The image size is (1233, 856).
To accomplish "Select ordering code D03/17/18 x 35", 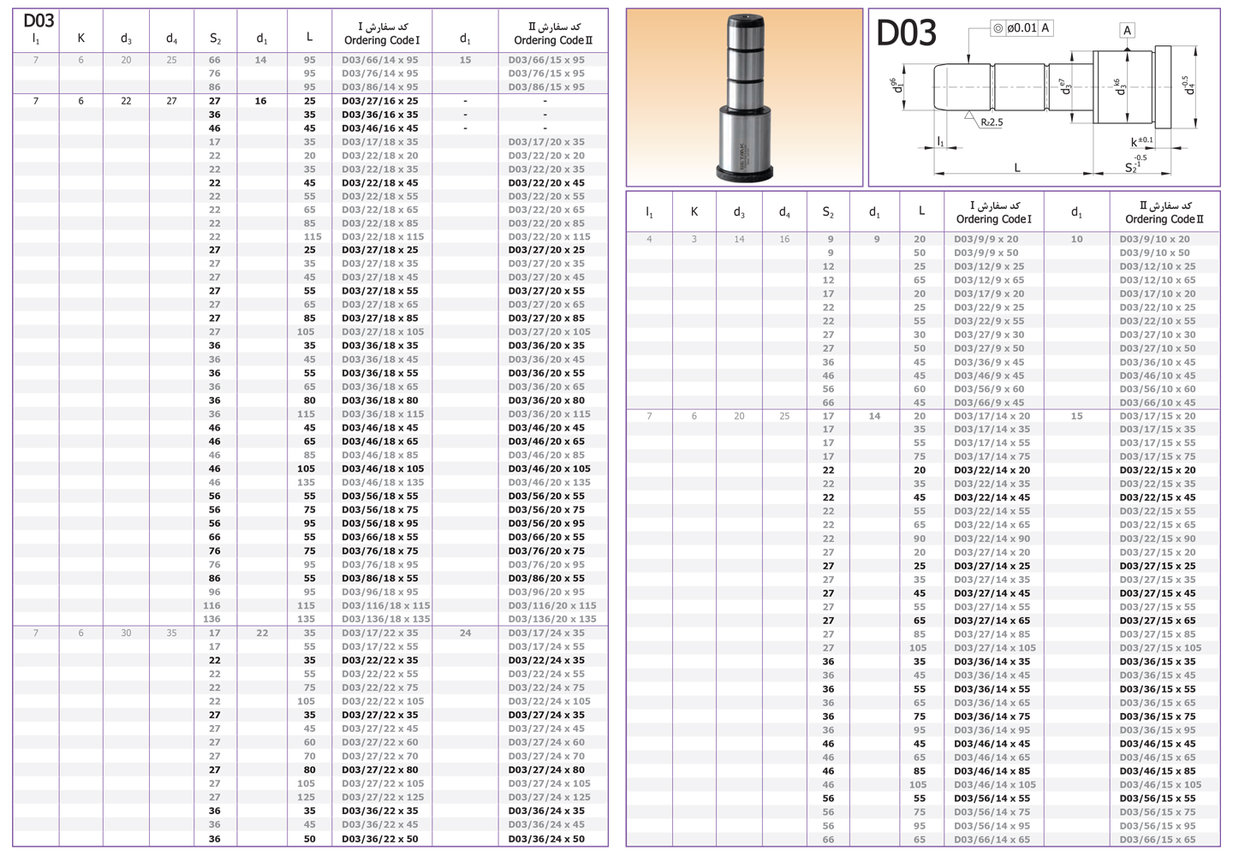I will pos(380,142).
